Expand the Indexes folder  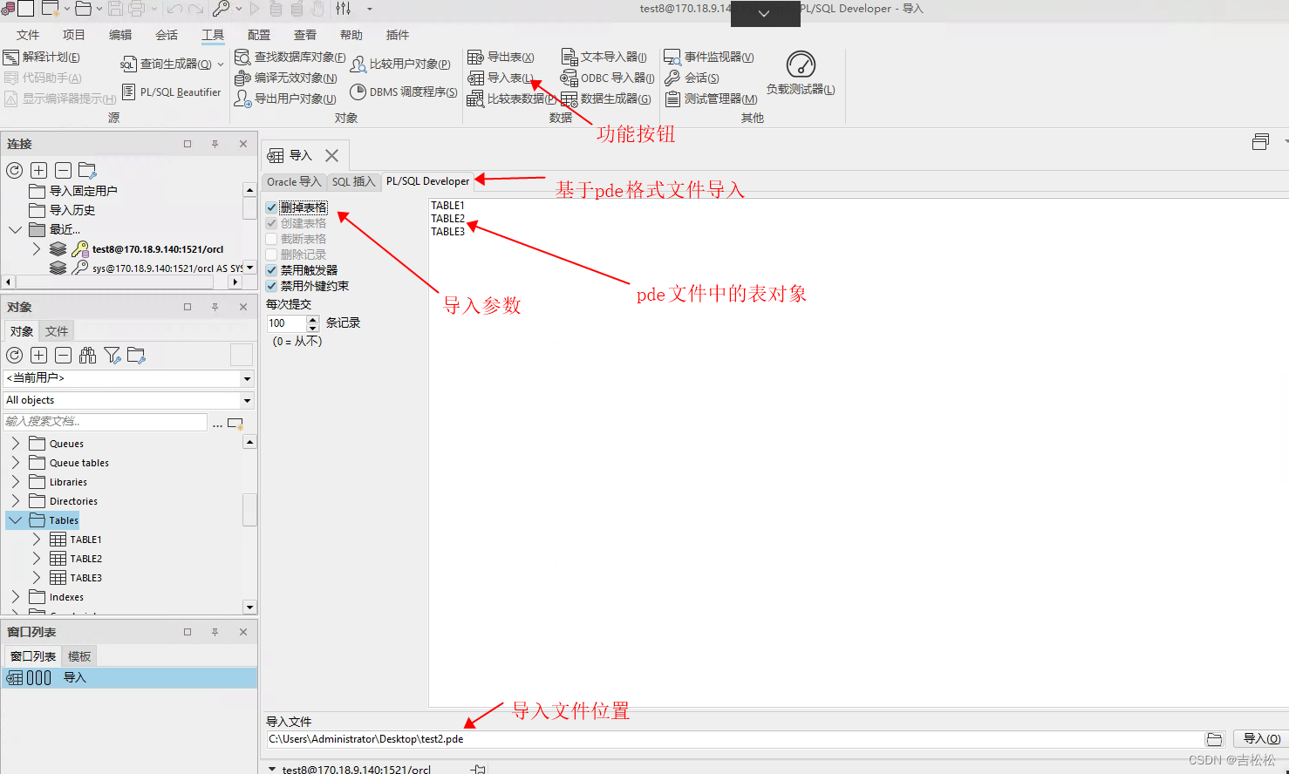(15, 597)
